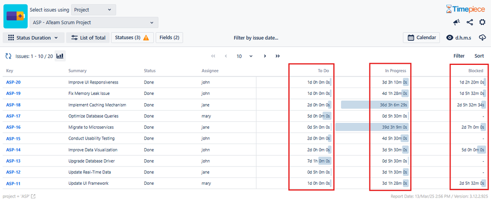Click the Assignee column header
This screenshot has height=202, width=491.
pyautogui.click(x=210, y=71)
